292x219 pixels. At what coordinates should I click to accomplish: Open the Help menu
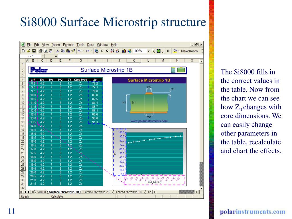point(114,45)
